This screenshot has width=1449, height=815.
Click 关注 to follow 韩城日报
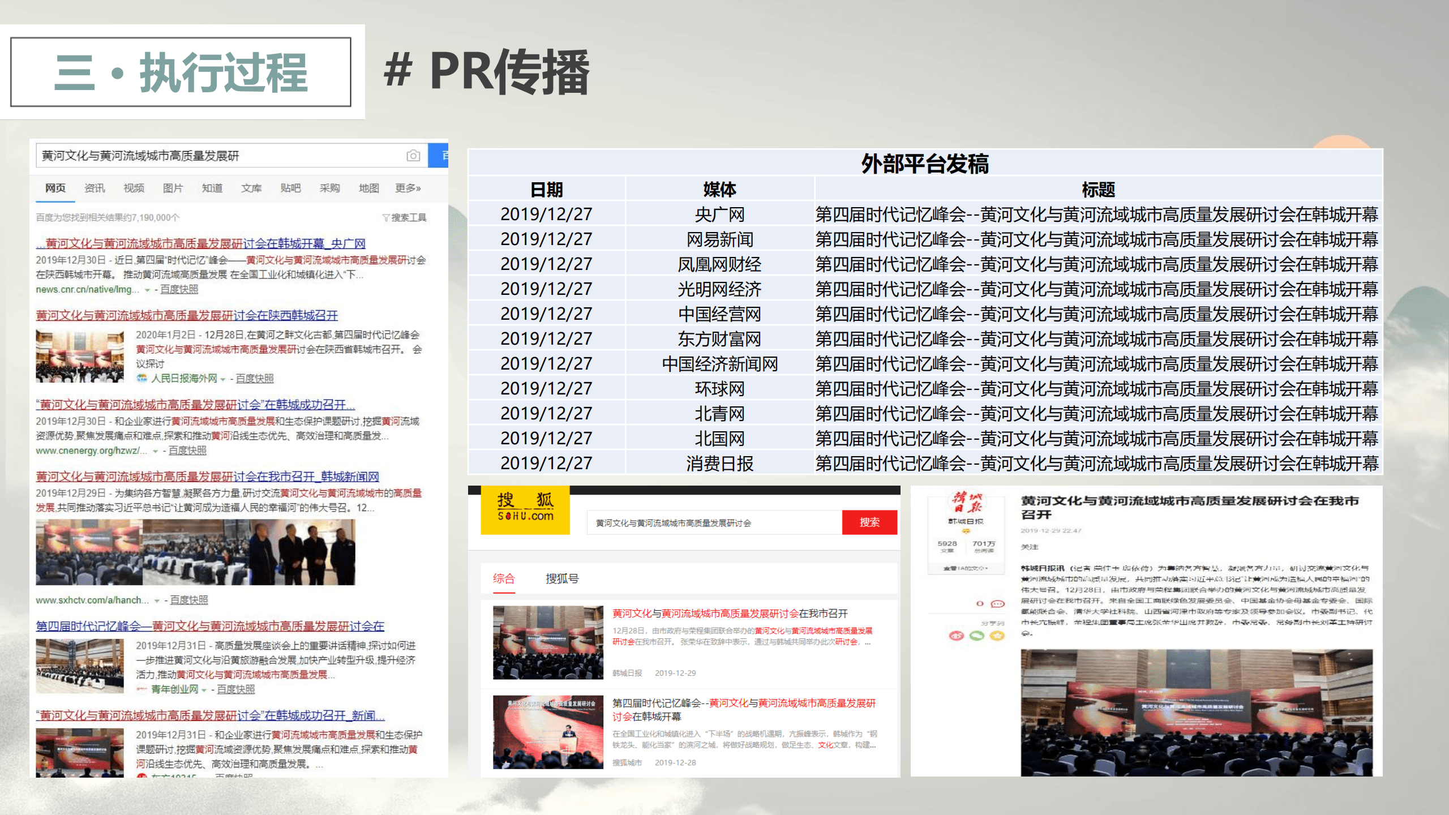[1029, 547]
